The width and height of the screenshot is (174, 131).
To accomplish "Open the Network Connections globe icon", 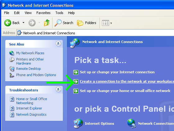I will click(x=131, y=123).
